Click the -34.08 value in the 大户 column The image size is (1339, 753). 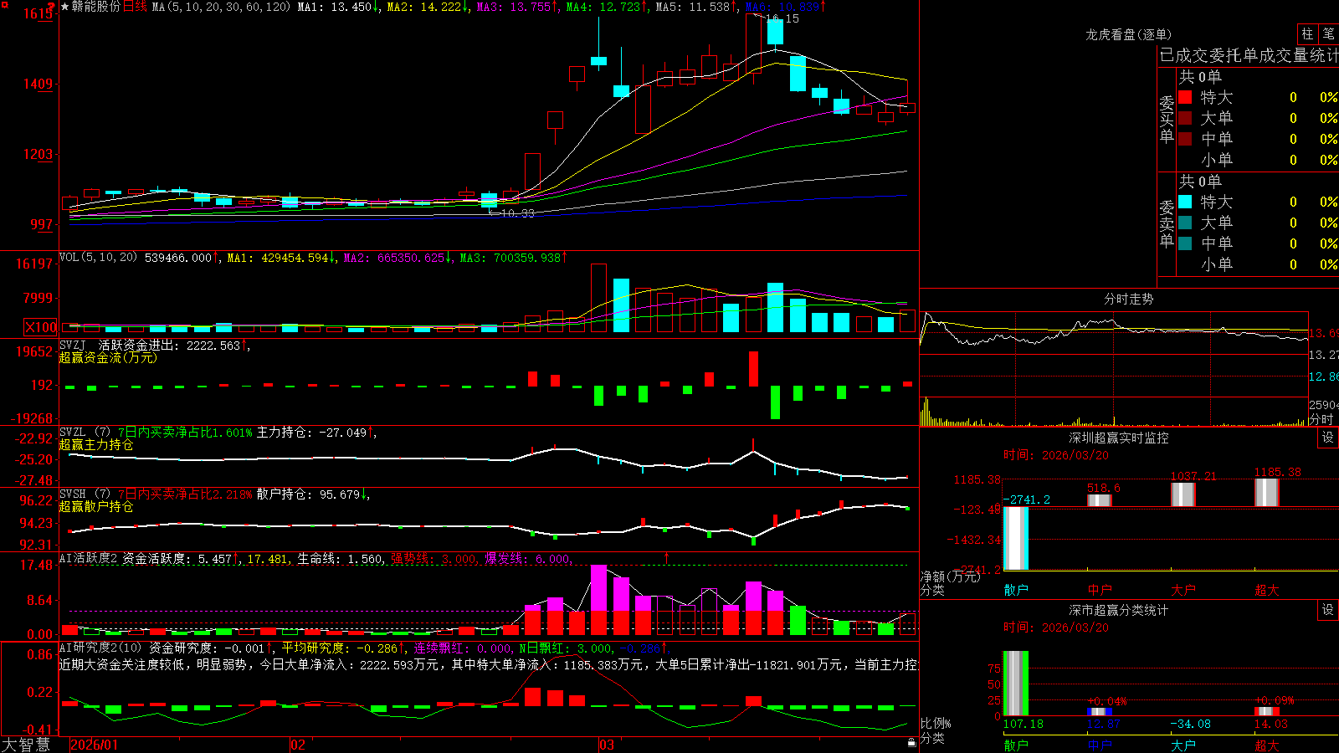[x=1190, y=724]
